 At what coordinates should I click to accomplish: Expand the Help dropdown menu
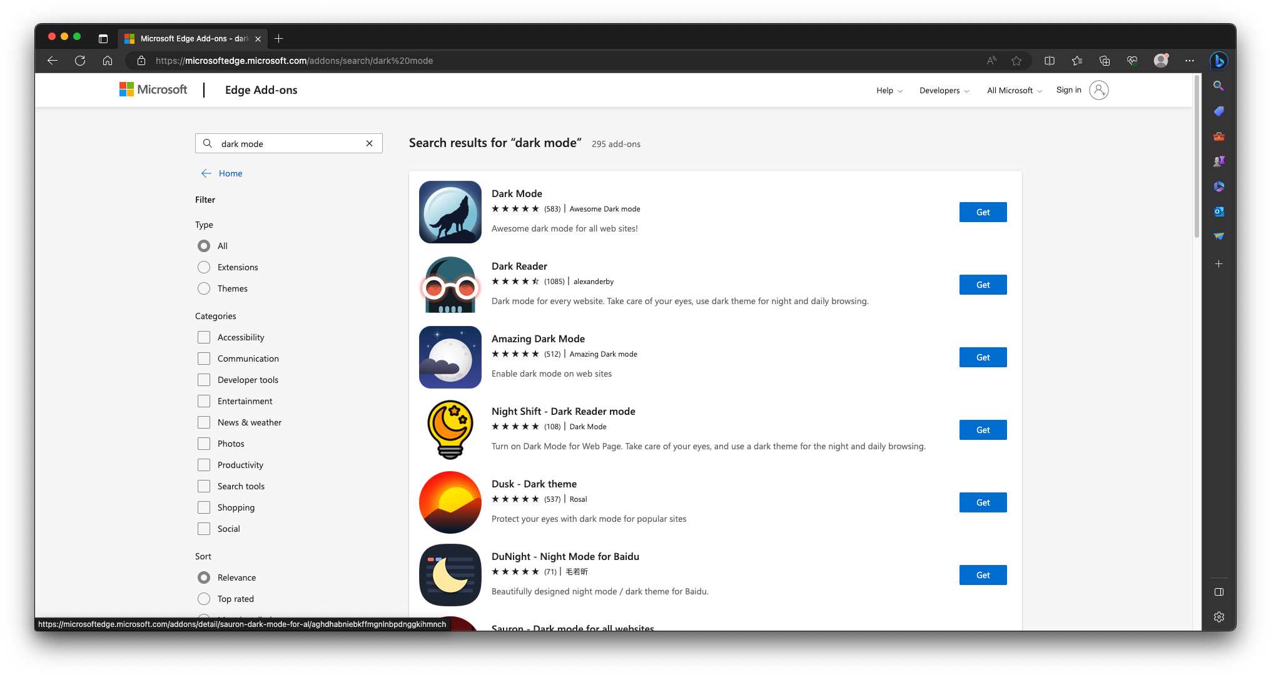(x=889, y=90)
